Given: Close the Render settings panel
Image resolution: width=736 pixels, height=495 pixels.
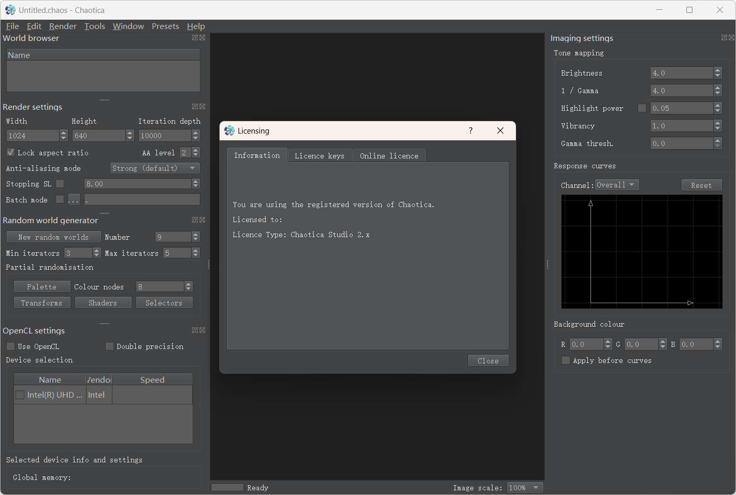Looking at the screenshot, I should pyautogui.click(x=203, y=107).
